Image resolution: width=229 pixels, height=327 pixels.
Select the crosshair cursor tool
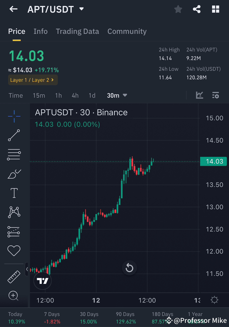[14, 116]
